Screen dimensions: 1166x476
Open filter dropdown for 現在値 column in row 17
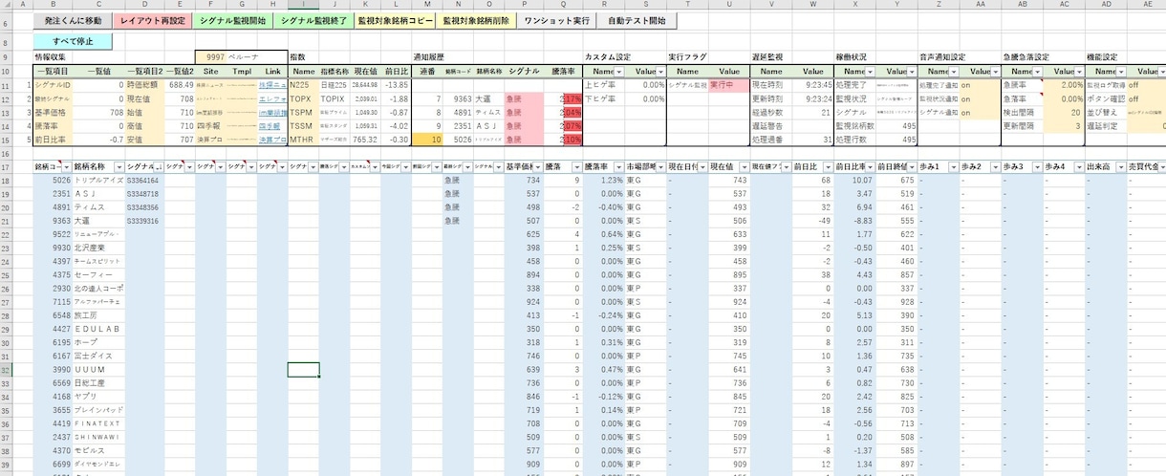pos(743,166)
